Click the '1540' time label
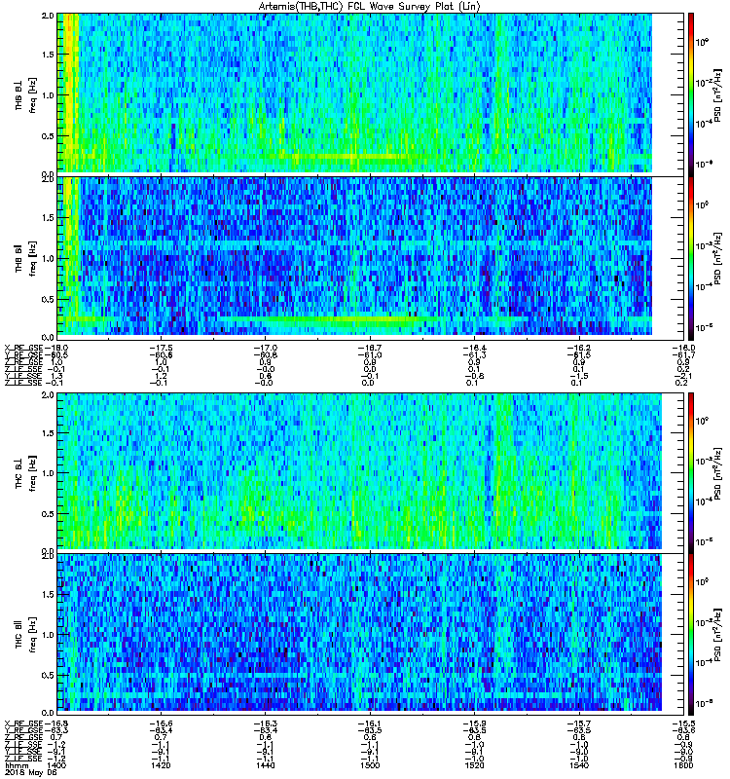This screenshot has width=730, height=779. tap(579, 765)
